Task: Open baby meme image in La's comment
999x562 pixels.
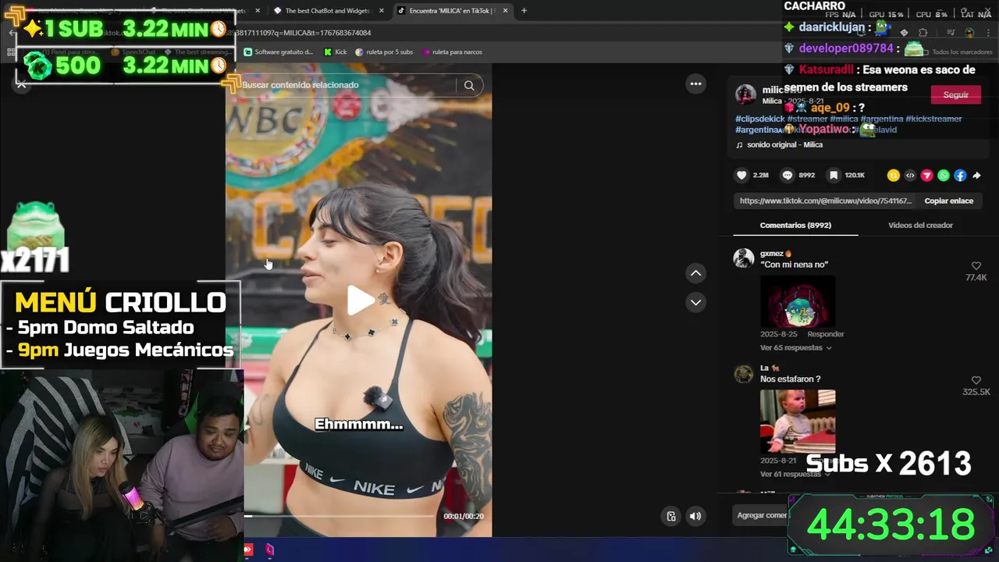Action: [797, 421]
